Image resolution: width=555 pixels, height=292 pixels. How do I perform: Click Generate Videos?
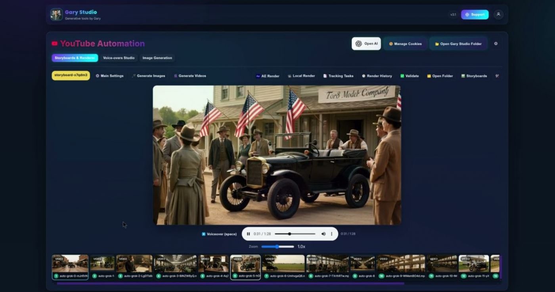point(190,76)
